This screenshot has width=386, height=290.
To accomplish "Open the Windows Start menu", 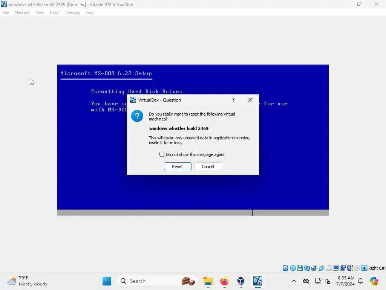I will click(107, 281).
